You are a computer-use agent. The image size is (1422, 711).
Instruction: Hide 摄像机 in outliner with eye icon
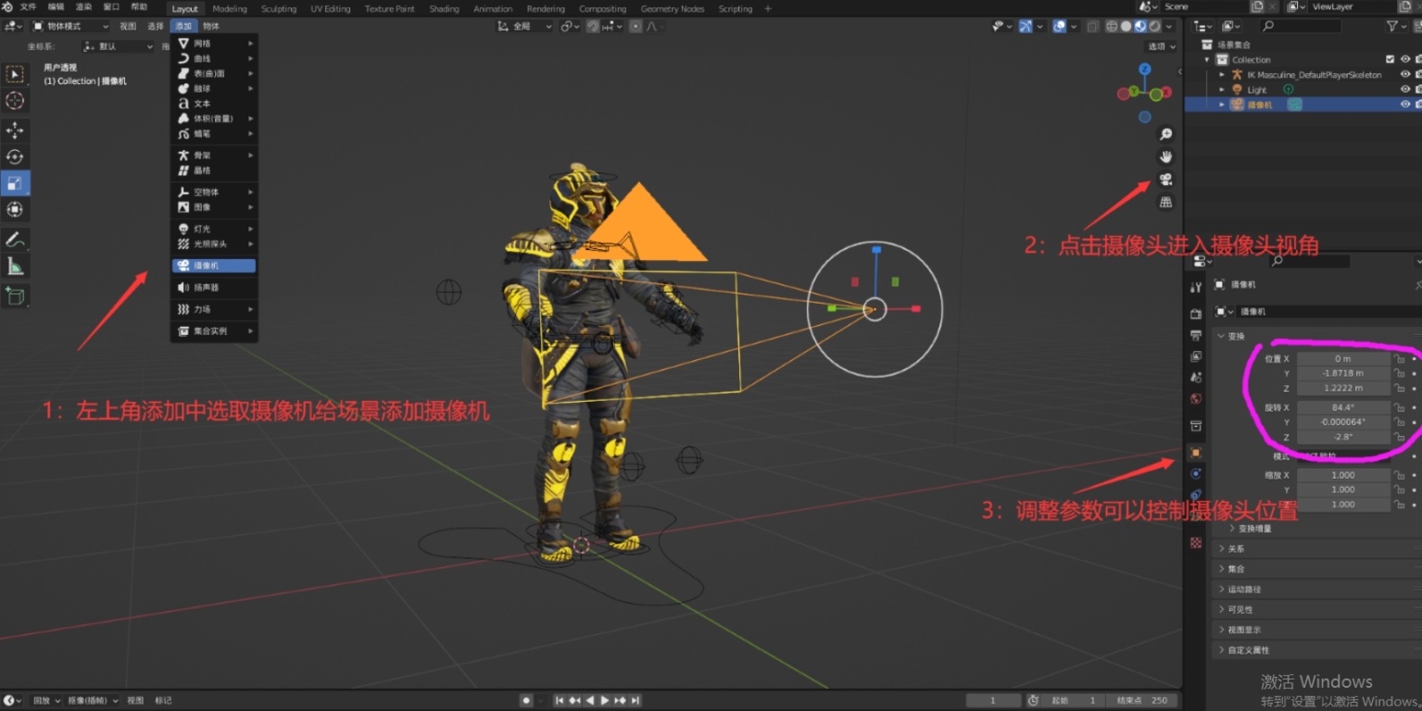[1405, 105]
